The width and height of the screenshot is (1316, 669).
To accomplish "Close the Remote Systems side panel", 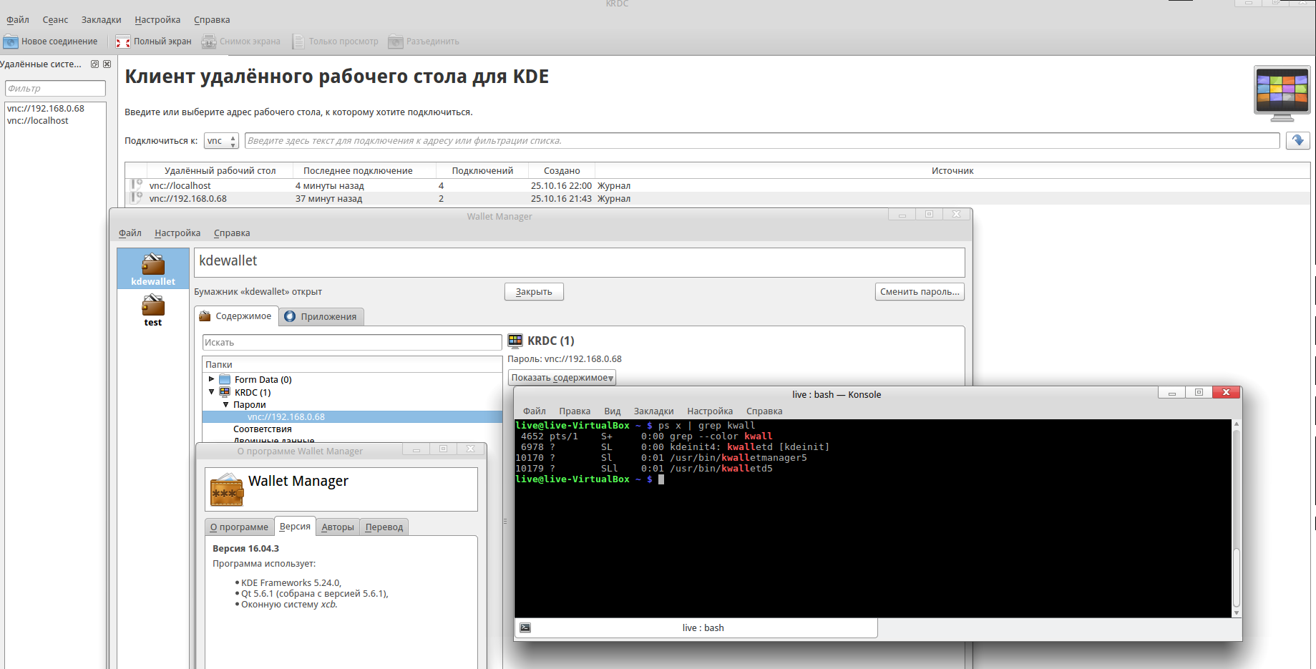I will [107, 64].
